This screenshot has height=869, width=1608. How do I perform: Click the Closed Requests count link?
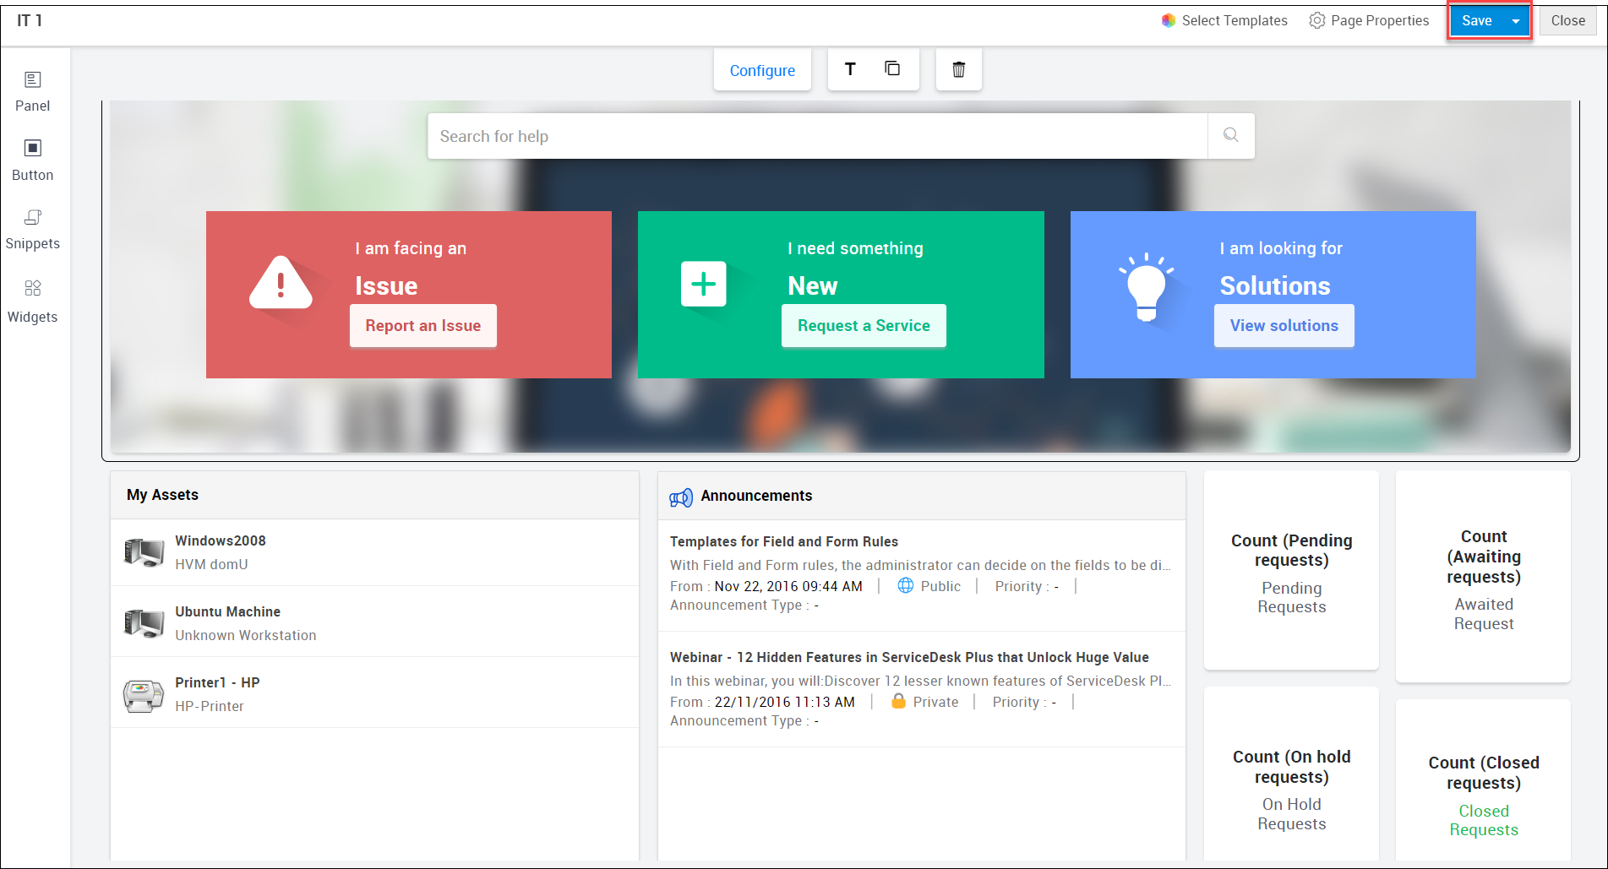click(x=1483, y=820)
